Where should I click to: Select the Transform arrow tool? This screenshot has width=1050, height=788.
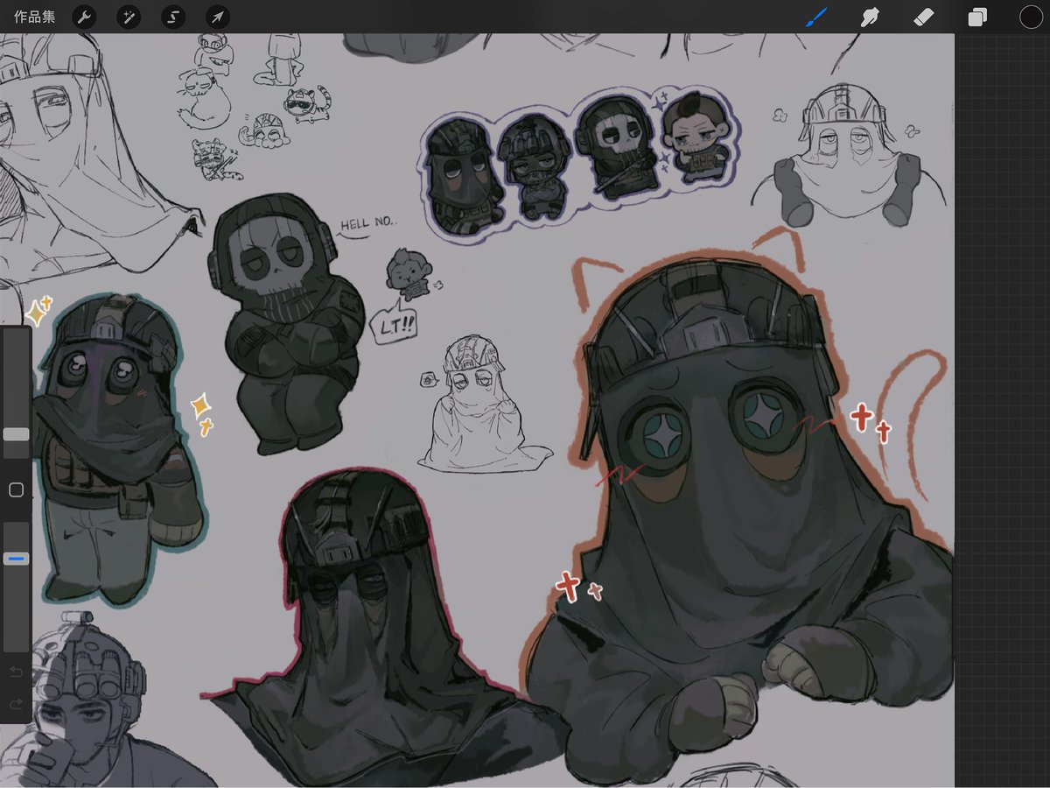tap(218, 17)
